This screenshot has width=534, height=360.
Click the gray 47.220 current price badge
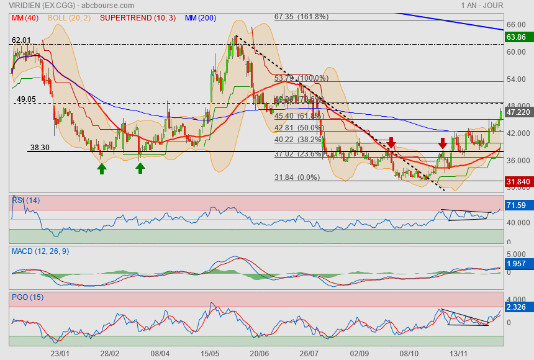(x=519, y=112)
